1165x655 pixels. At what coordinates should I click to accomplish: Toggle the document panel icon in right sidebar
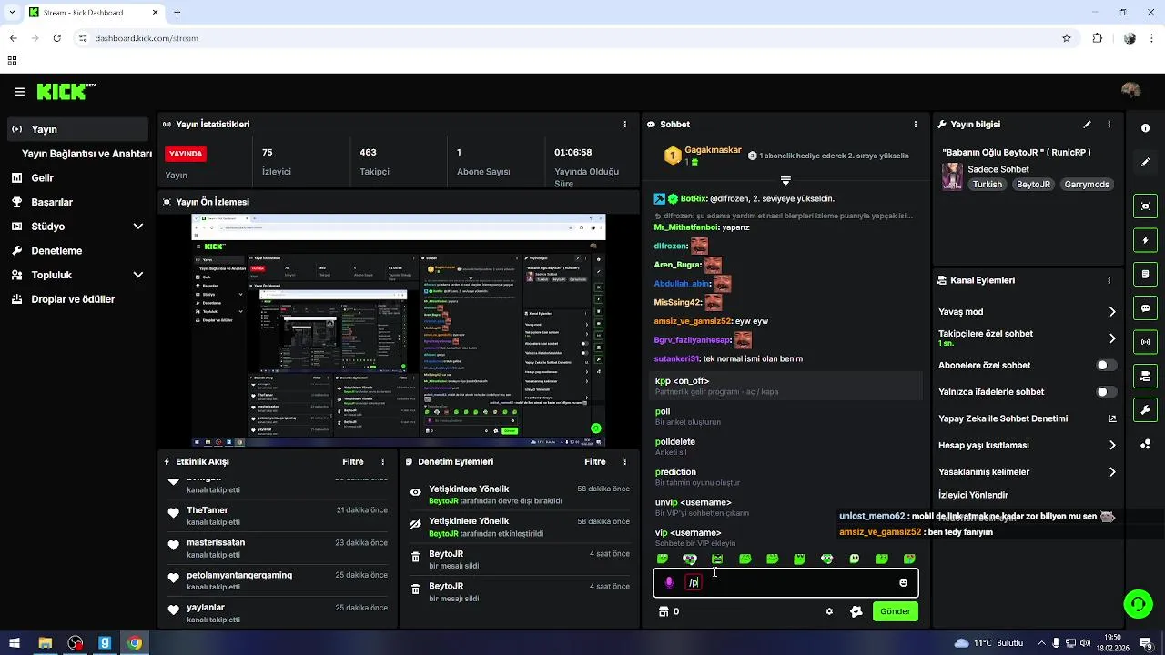point(1146,274)
